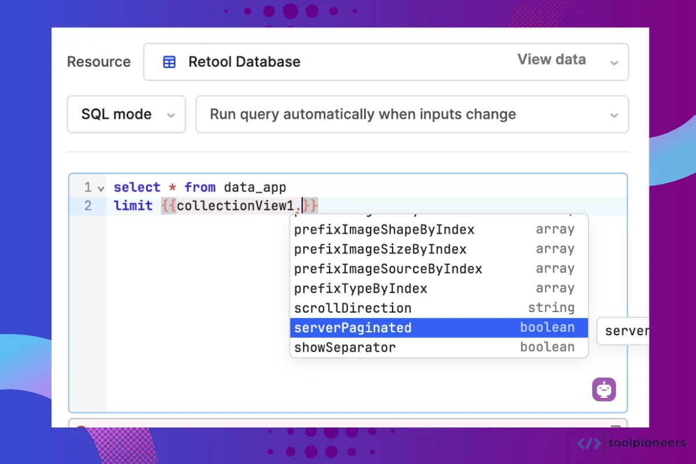Image resolution: width=696 pixels, height=464 pixels.
Task: Click the 'Resource' label
Action: (x=99, y=62)
